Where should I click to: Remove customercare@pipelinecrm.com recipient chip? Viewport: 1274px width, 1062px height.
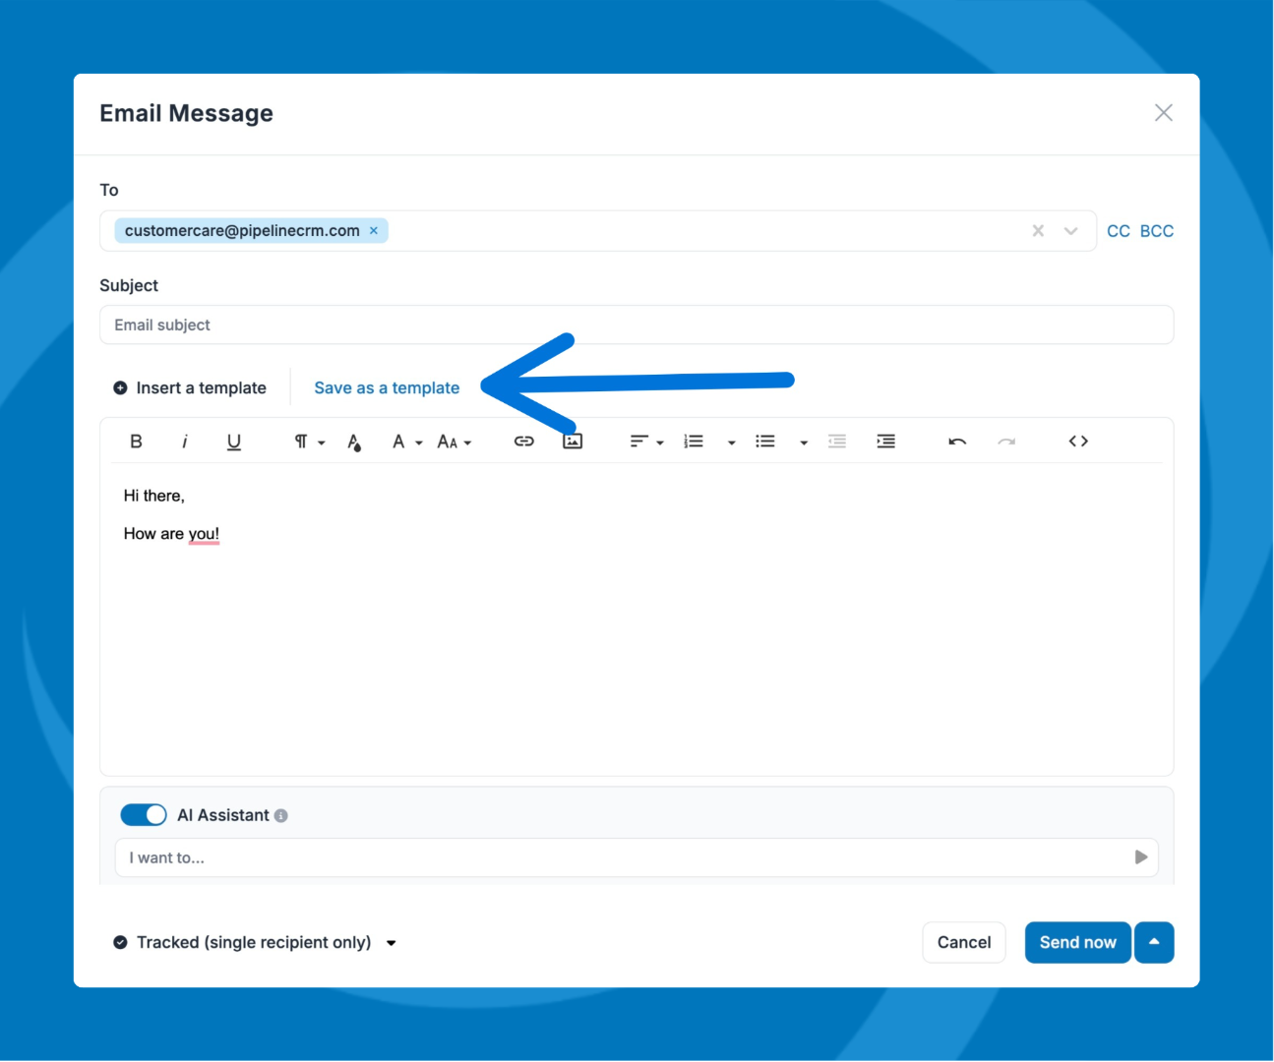coord(374,231)
